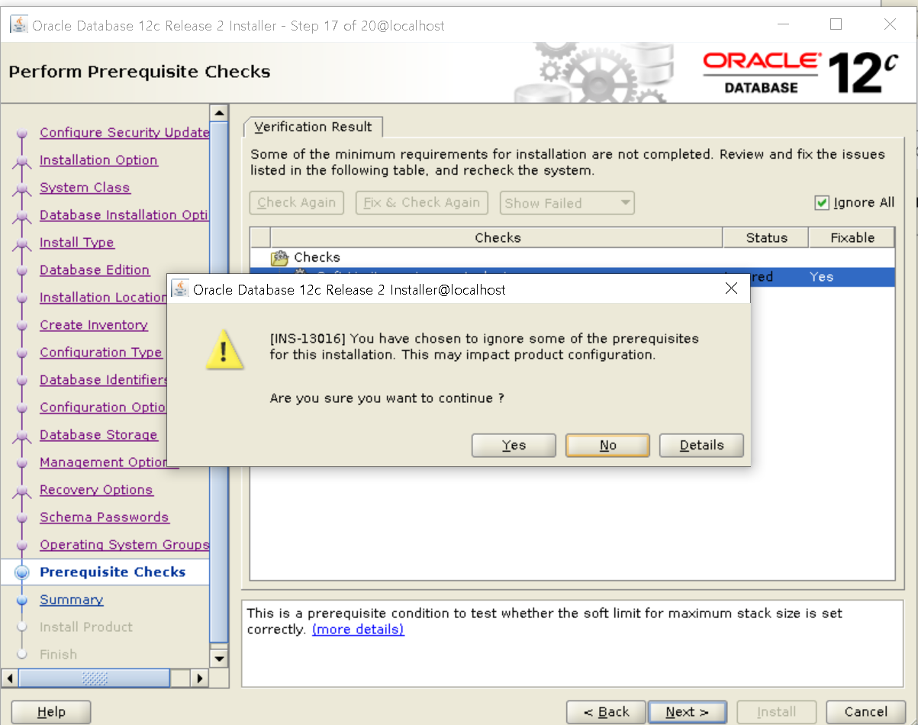Click Fix & Check Again button
The image size is (918, 725).
click(421, 202)
